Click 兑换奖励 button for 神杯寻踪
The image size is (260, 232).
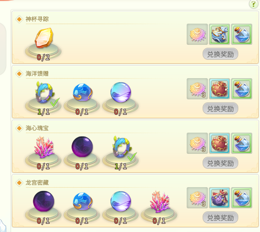coord(220,54)
